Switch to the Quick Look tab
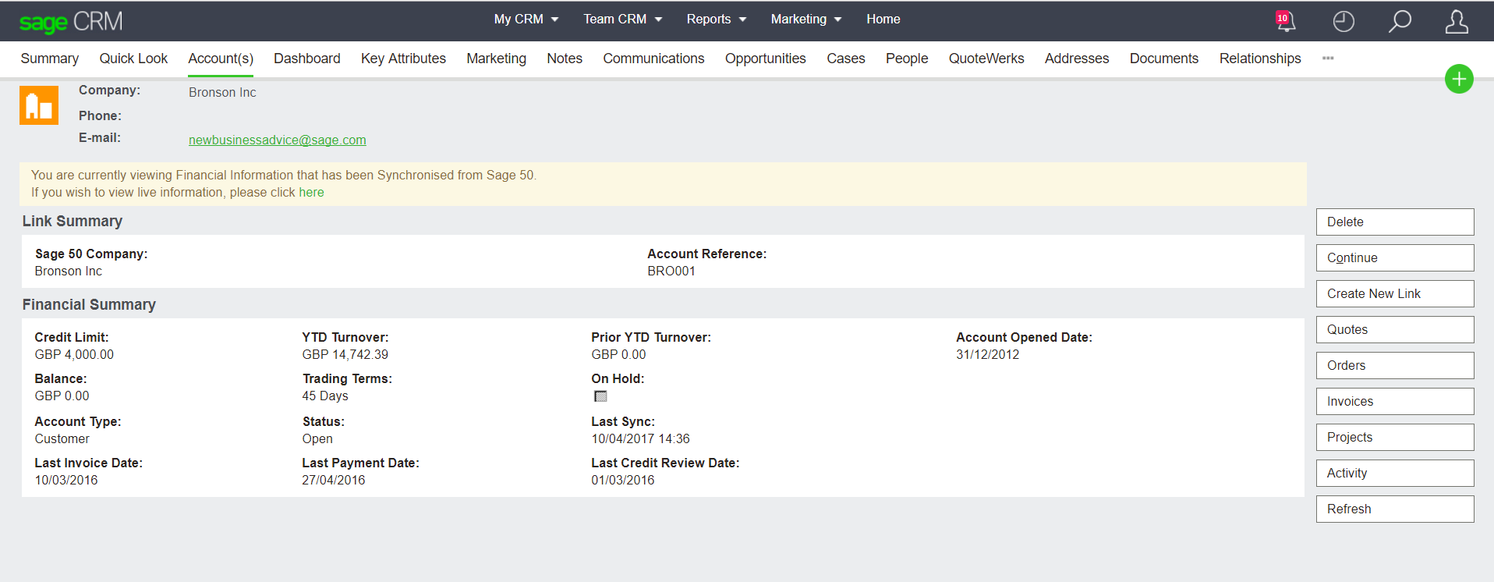Viewport: 1494px width, 582px height. 133,59
